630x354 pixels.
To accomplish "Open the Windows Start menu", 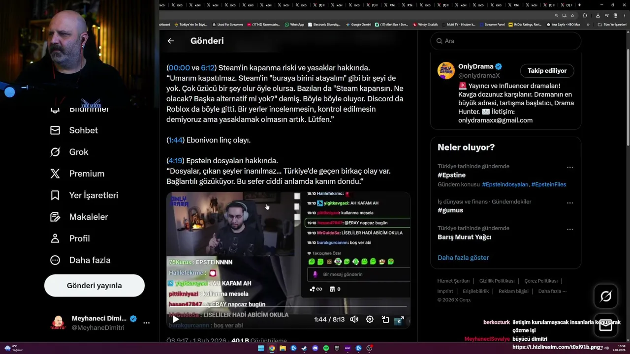I will 261,348.
